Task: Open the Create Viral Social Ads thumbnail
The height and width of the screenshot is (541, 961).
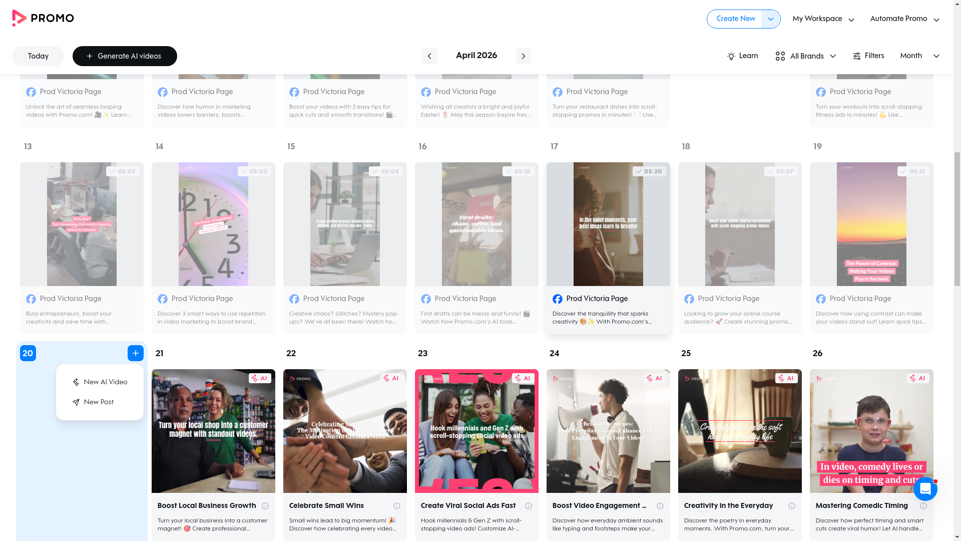Action: 476,431
